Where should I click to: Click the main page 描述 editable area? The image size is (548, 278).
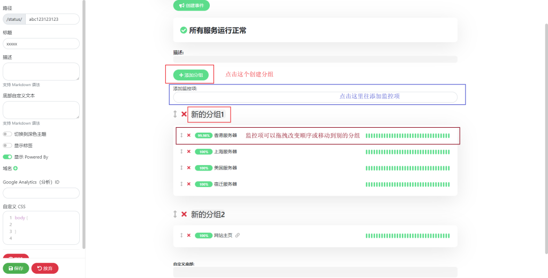[x=315, y=59]
